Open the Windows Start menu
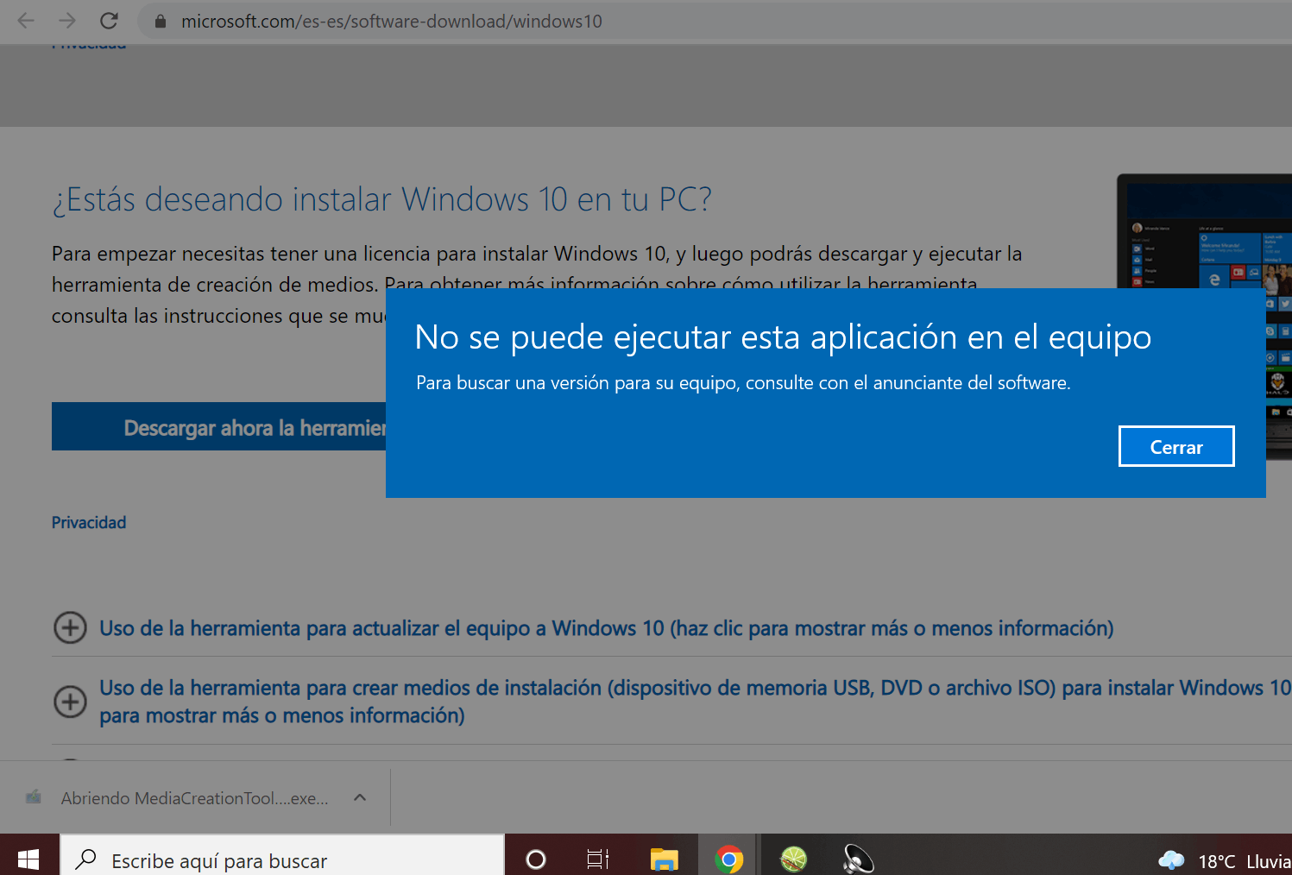 click(28, 859)
